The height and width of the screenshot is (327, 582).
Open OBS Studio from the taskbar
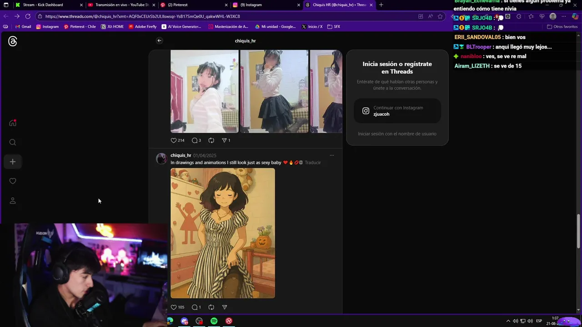click(x=199, y=321)
